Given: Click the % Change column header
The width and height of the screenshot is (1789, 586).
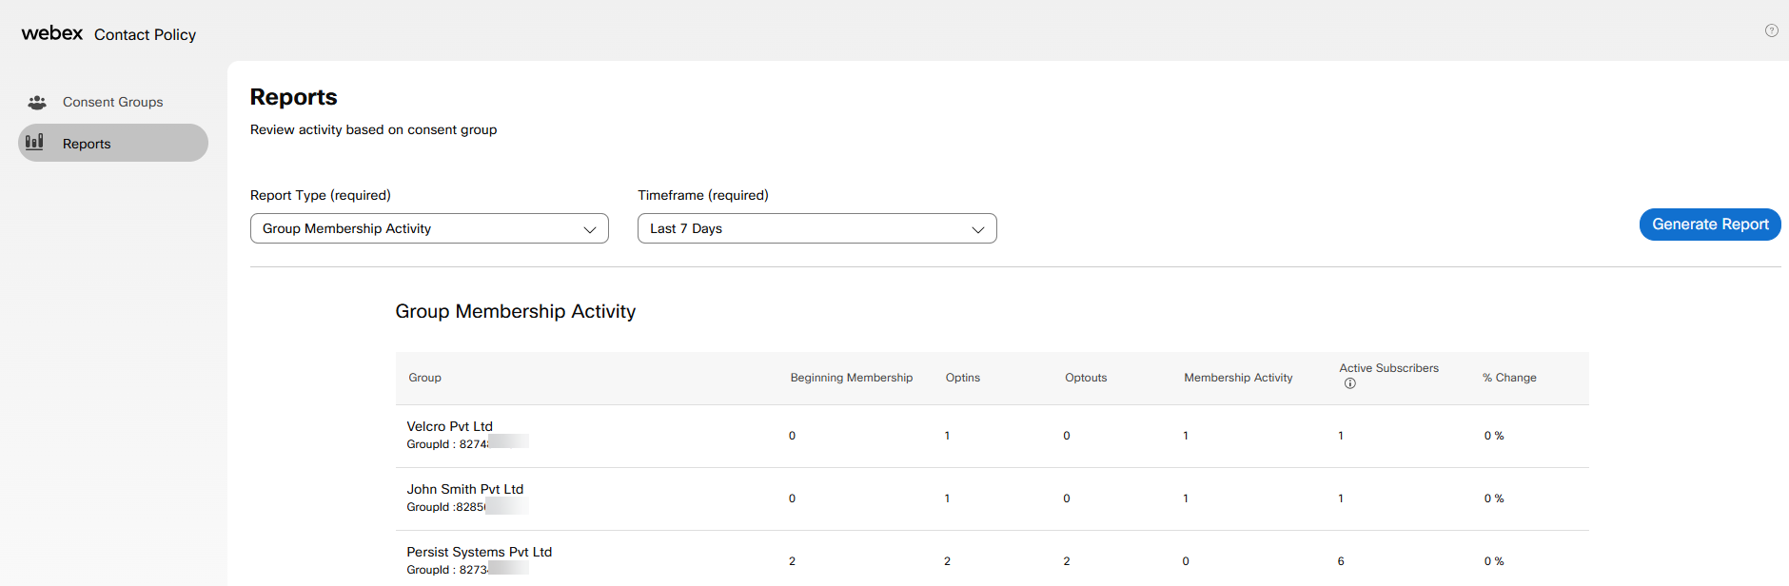Looking at the screenshot, I should (x=1508, y=378).
